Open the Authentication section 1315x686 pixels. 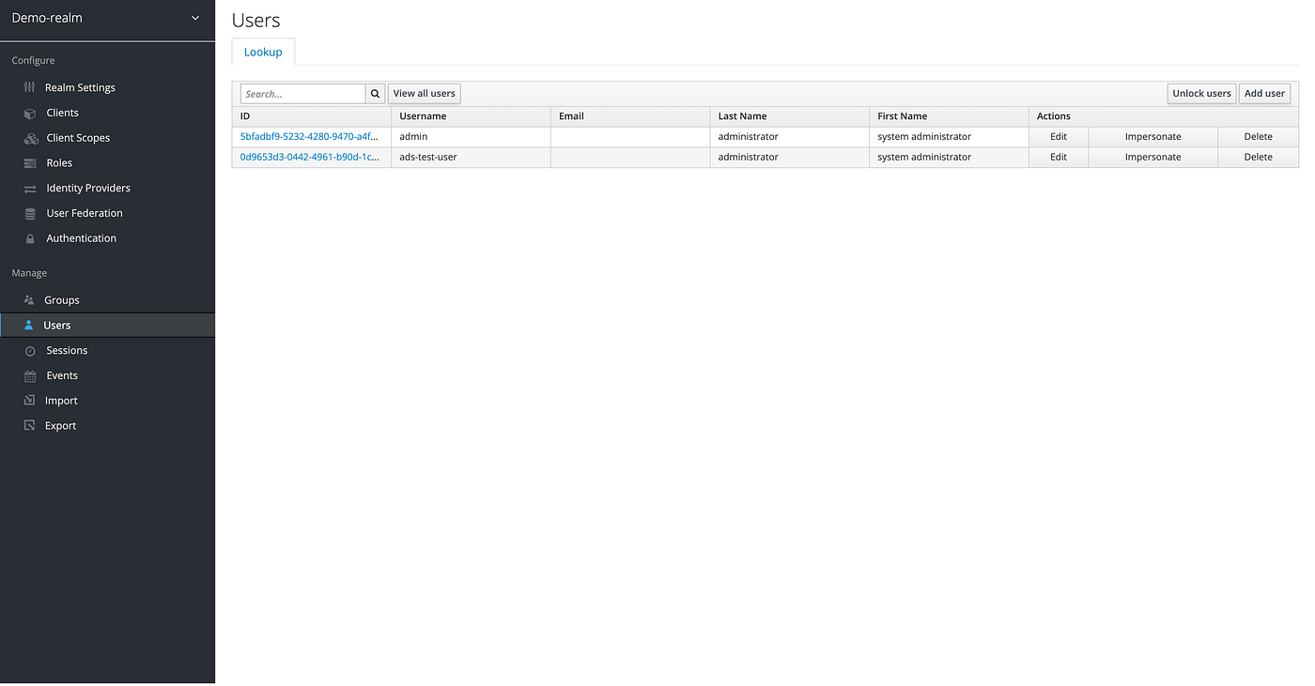click(x=82, y=237)
